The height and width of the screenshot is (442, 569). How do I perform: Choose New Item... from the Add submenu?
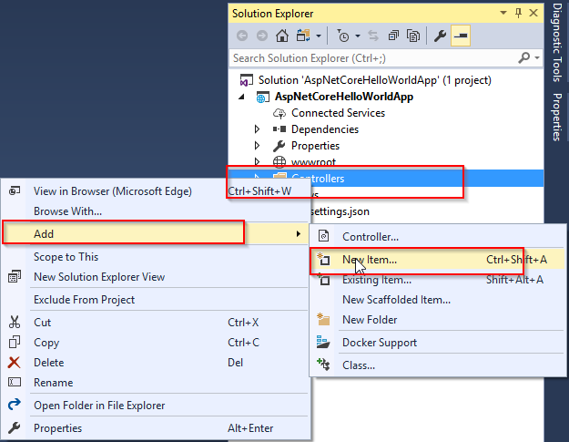tap(370, 260)
